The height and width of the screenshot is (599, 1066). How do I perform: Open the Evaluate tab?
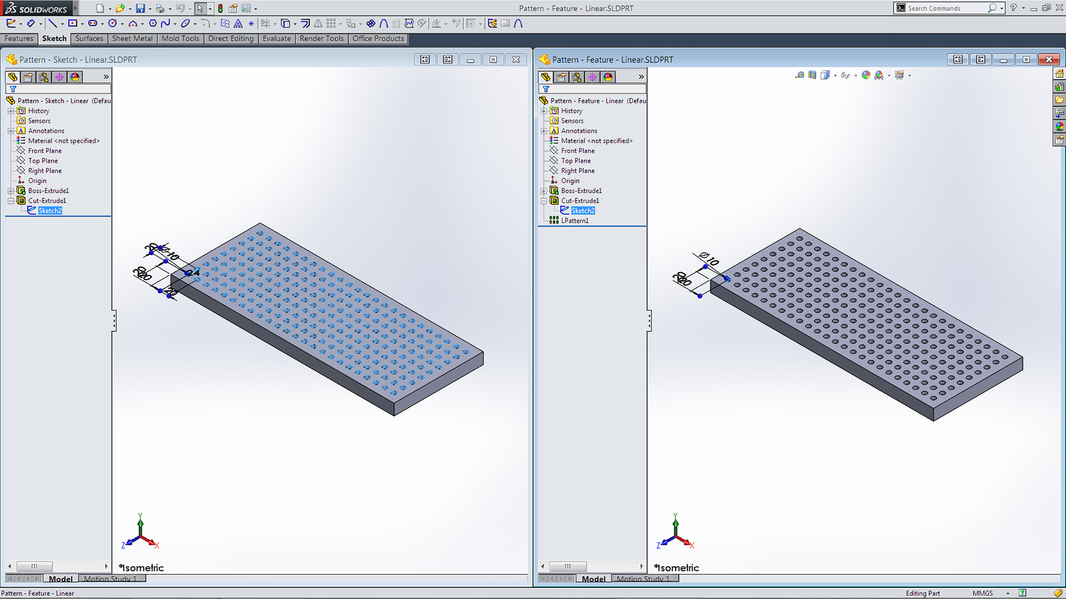point(276,39)
